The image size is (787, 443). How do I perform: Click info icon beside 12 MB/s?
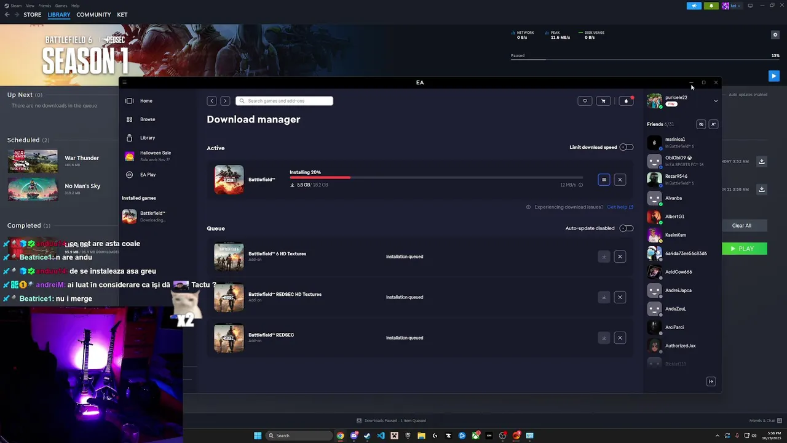(x=580, y=185)
